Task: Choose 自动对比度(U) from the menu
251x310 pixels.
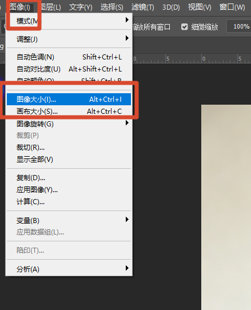Action: click(69, 69)
